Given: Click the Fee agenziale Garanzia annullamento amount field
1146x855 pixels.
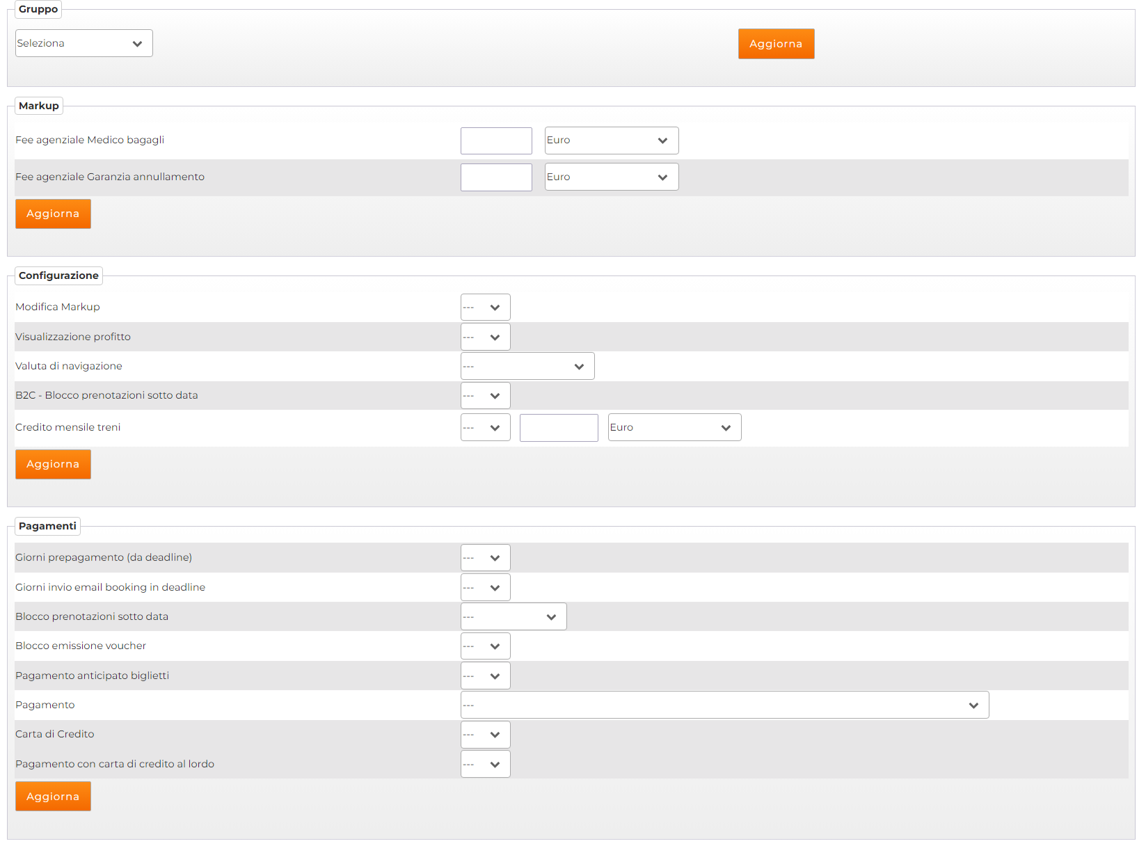Looking at the screenshot, I should pyautogui.click(x=496, y=177).
